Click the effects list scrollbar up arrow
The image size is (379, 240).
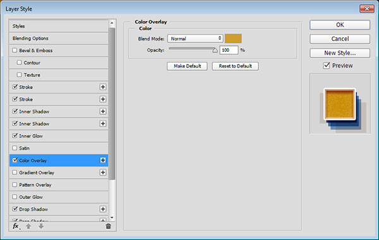(x=112, y=23)
